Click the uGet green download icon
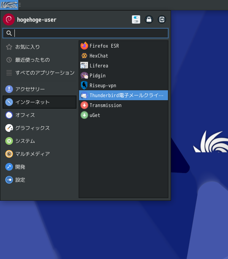 [x=84, y=115]
